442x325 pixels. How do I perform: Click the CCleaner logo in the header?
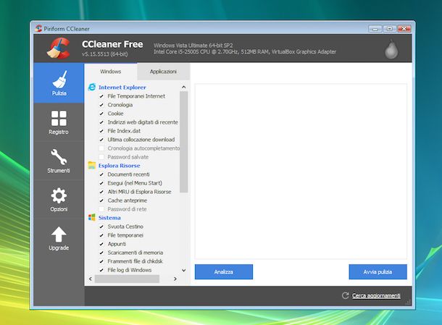59,48
